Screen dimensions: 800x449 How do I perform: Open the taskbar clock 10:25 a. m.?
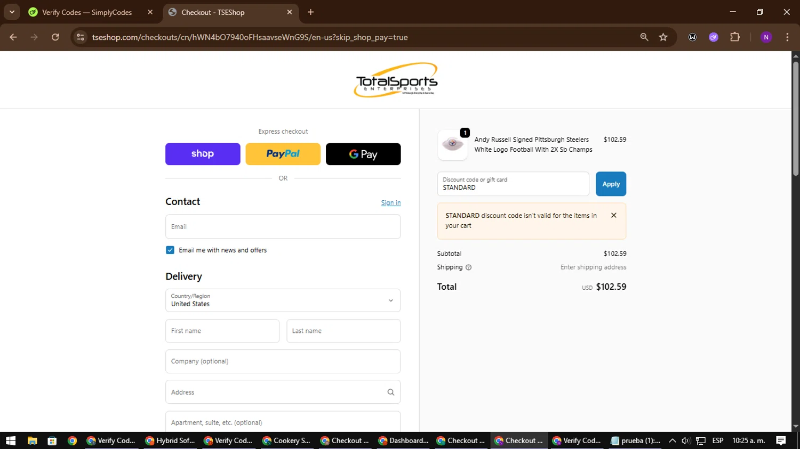749,440
